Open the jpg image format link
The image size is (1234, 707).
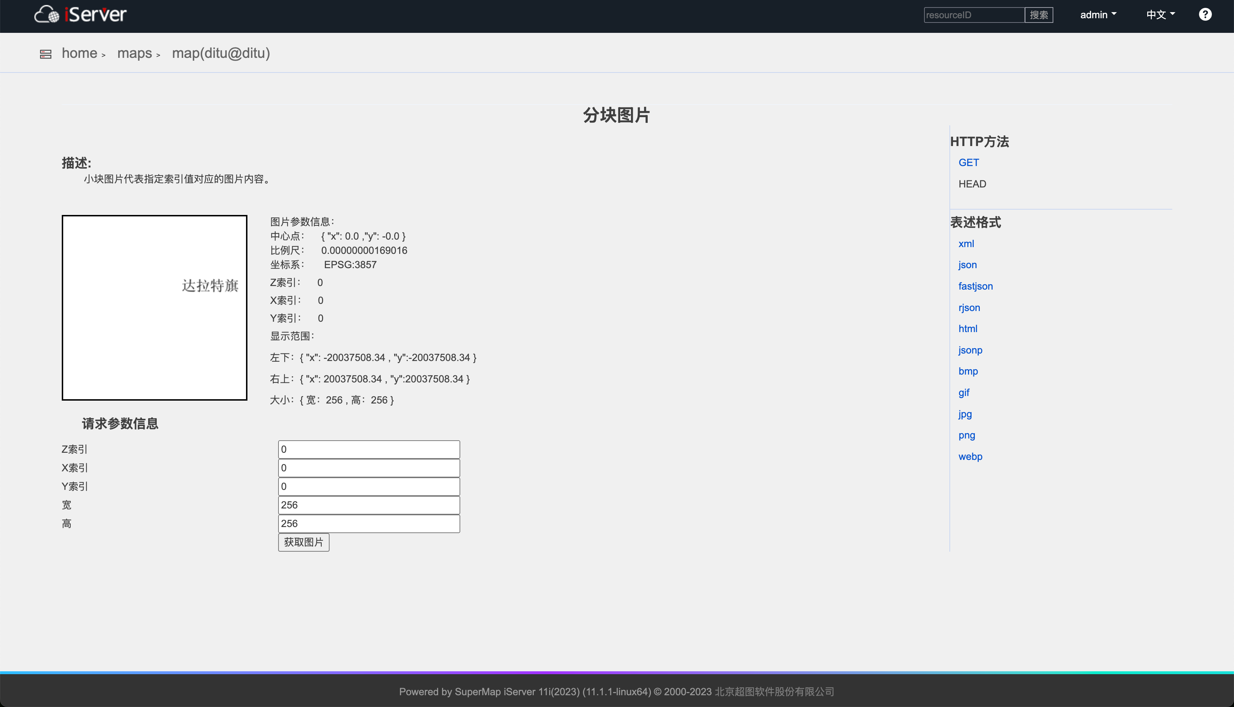click(x=964, y=414)
